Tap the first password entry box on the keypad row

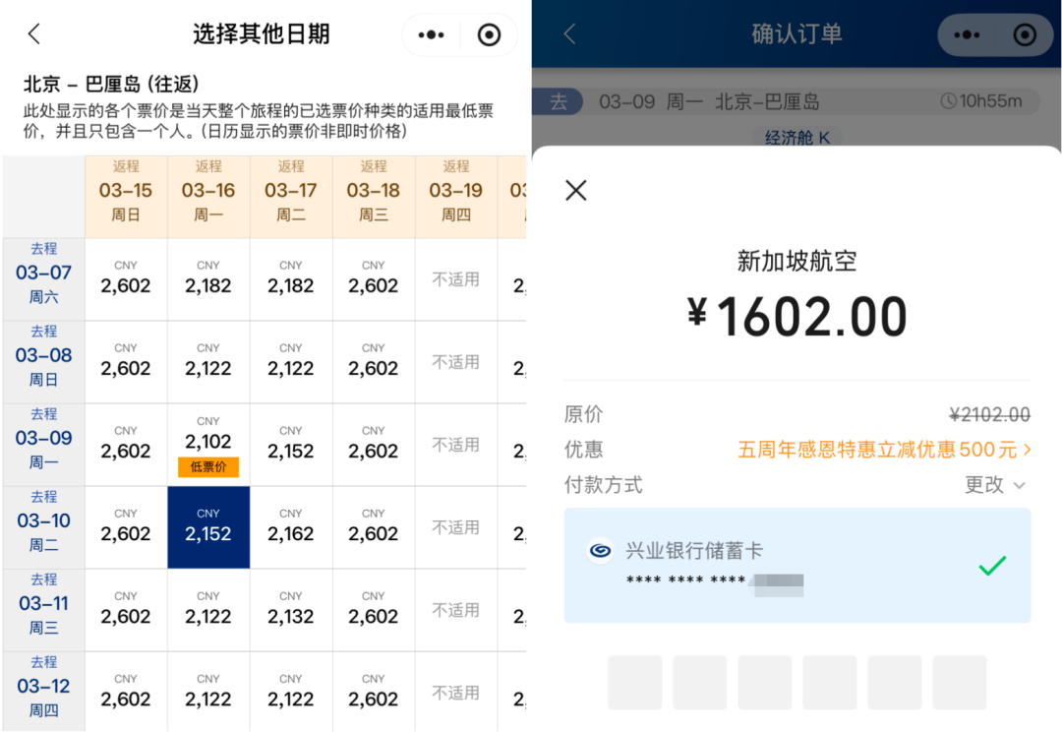click(x=634, y=683)
